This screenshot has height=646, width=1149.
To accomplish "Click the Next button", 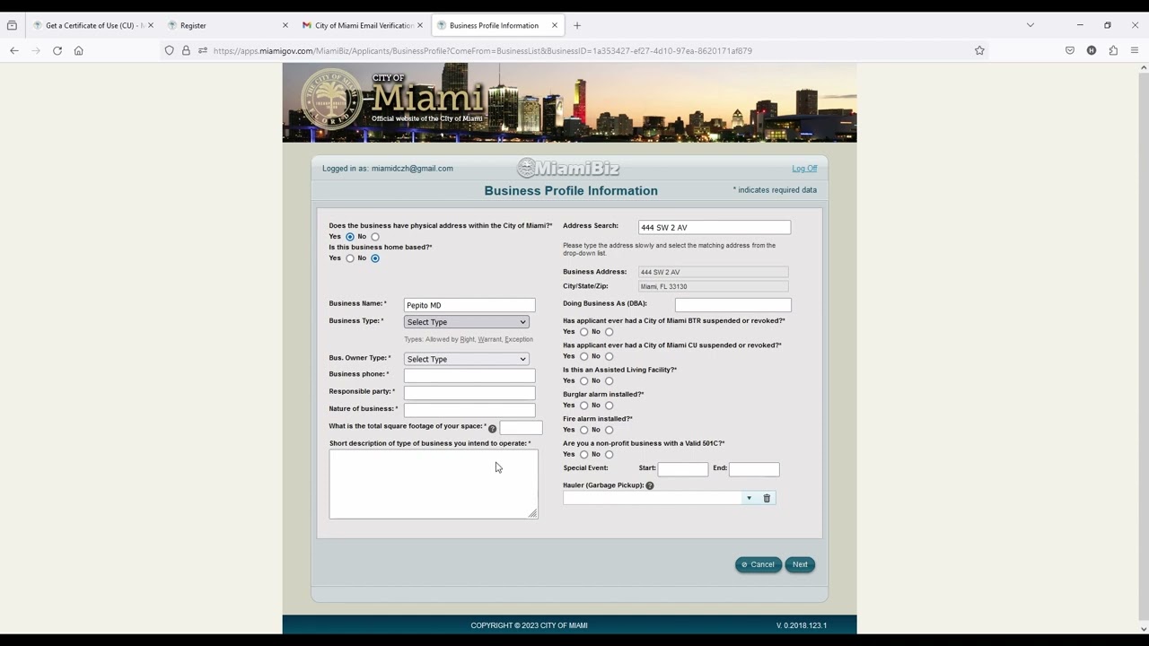I will pos(800,564).
